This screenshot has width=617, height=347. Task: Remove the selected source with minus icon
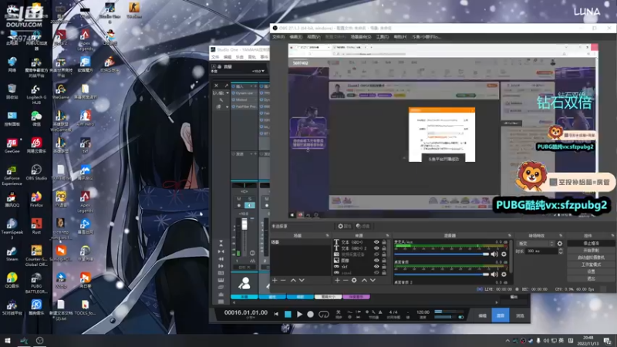click(346, 280)
